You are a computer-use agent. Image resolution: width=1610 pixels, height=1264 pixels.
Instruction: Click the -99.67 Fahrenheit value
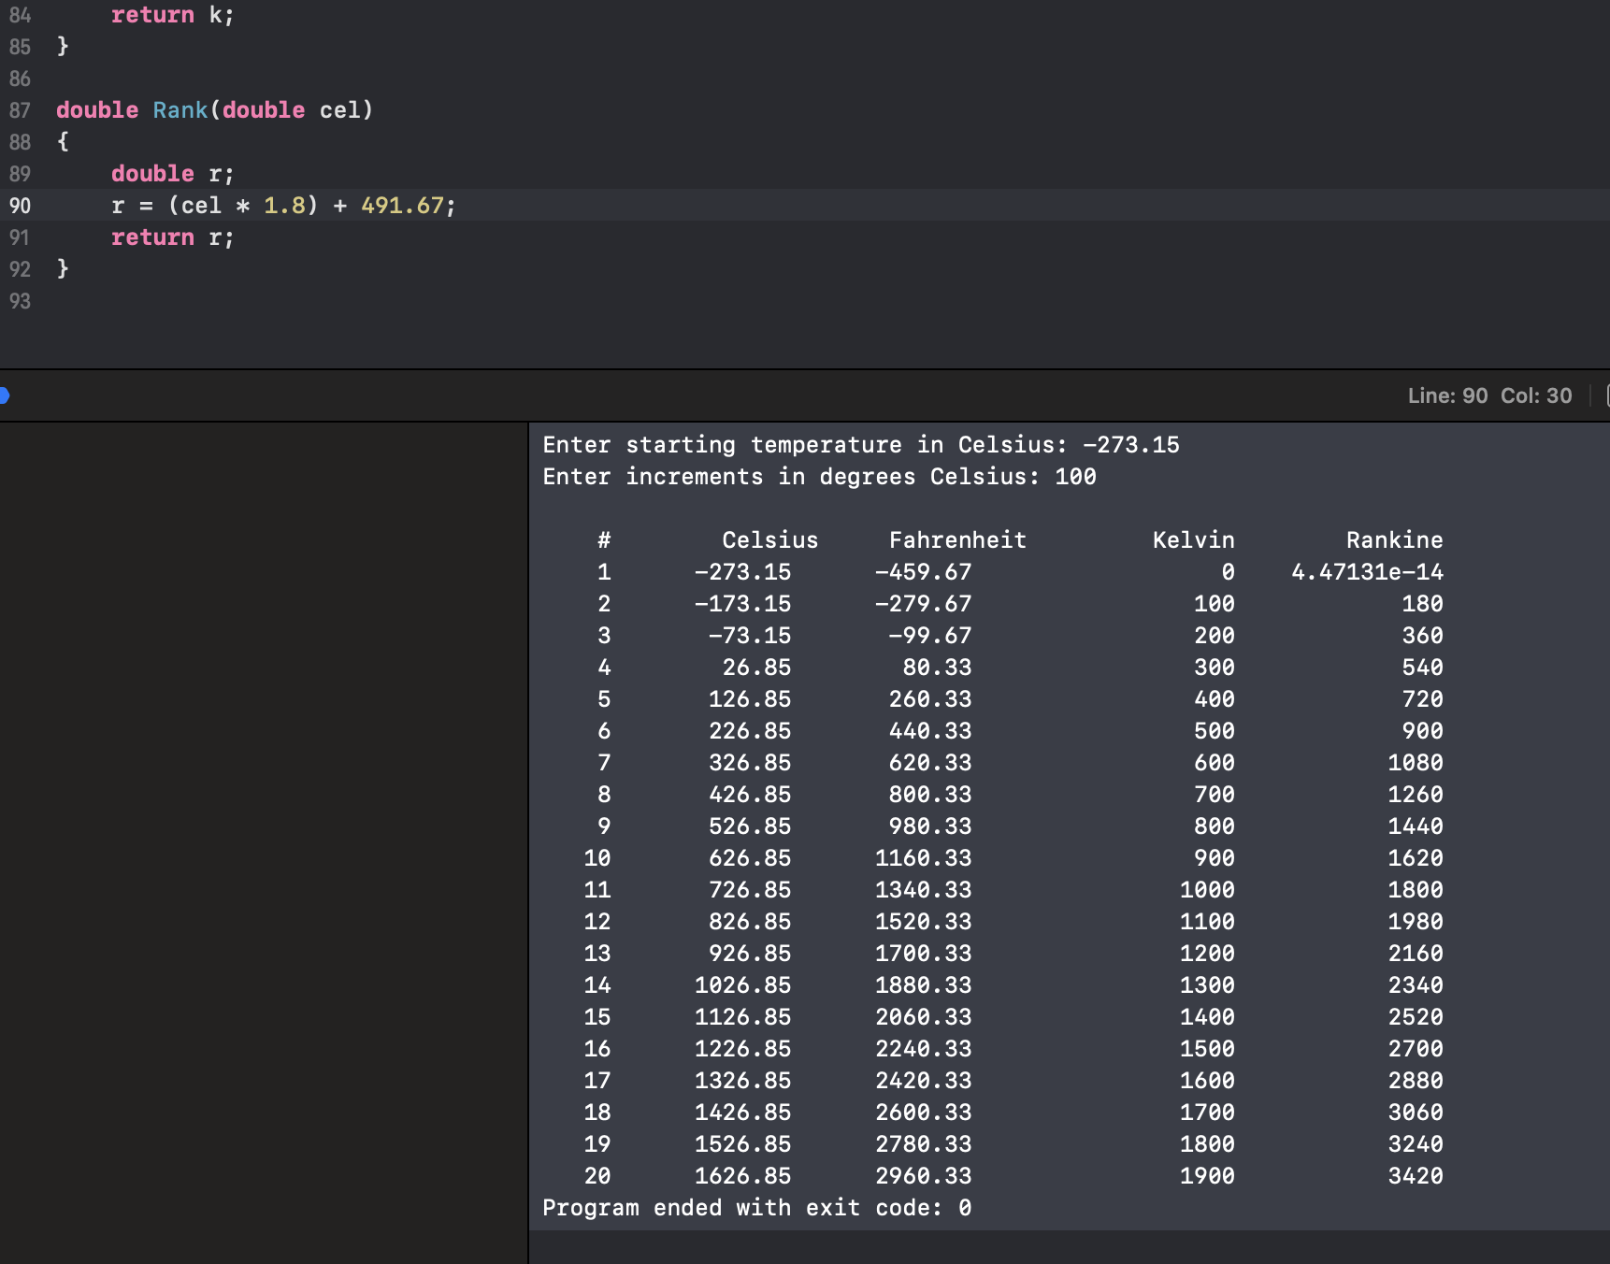929,636
